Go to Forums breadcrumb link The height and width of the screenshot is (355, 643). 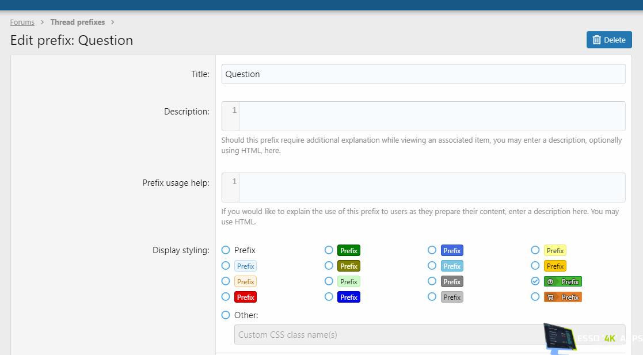point(22,22)
